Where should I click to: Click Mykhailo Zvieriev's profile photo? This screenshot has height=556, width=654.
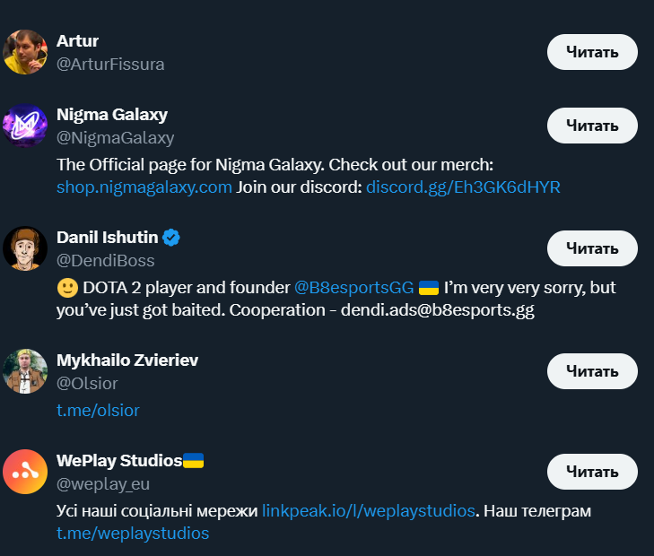[25, 370]
